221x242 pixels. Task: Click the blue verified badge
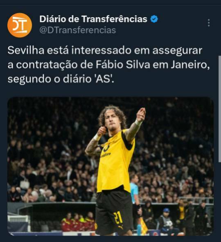[x=154, y=19]
